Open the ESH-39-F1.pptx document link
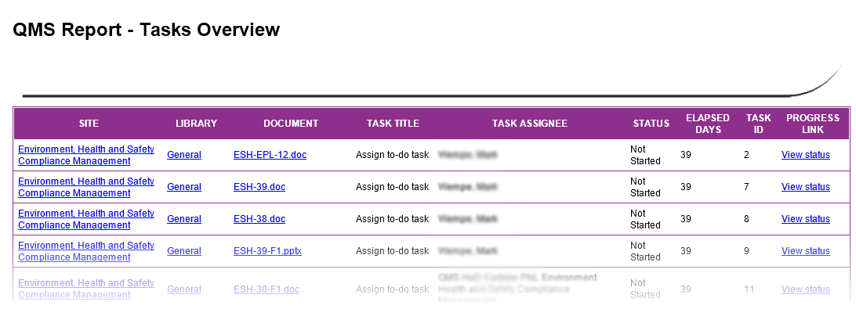Screen dimensions: 856x309 (267, 251)
